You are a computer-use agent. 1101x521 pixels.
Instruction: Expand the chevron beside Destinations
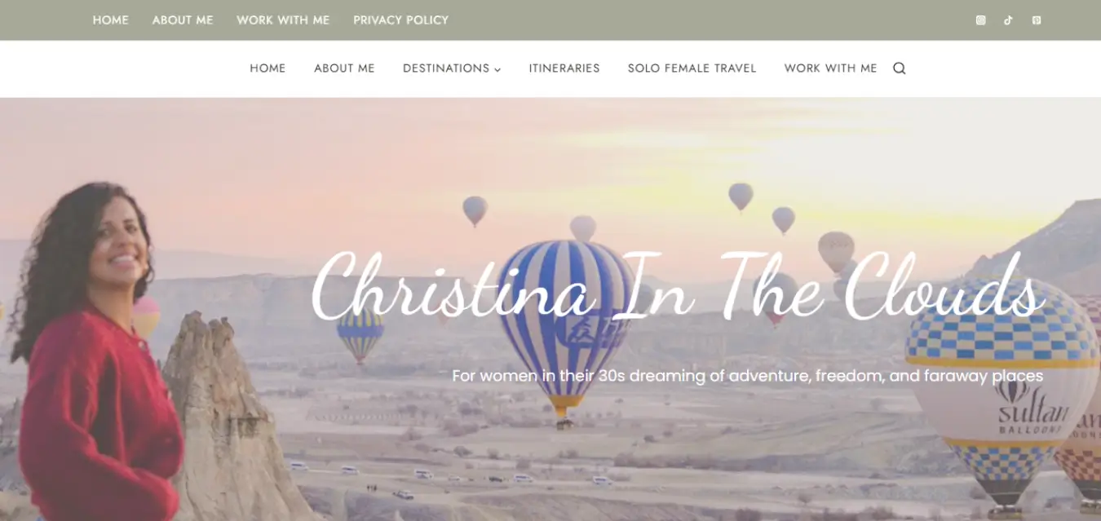[x=497, y=69]
